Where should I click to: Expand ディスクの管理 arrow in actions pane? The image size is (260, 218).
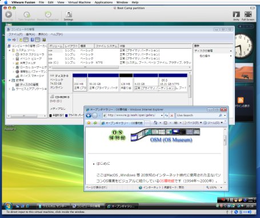click(x=231, y=51)
